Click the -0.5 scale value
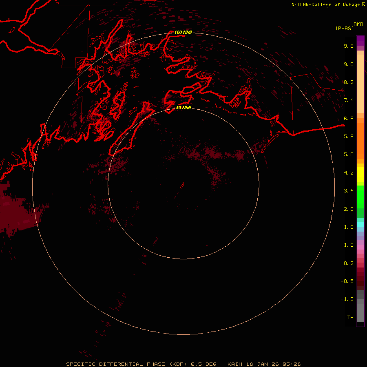Screen dimensions: 367x367 (x=347, y=281)
